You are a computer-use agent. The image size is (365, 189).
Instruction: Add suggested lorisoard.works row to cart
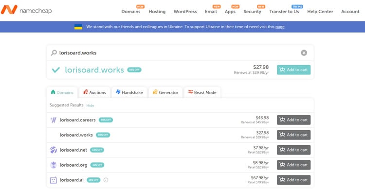point(293,135)
